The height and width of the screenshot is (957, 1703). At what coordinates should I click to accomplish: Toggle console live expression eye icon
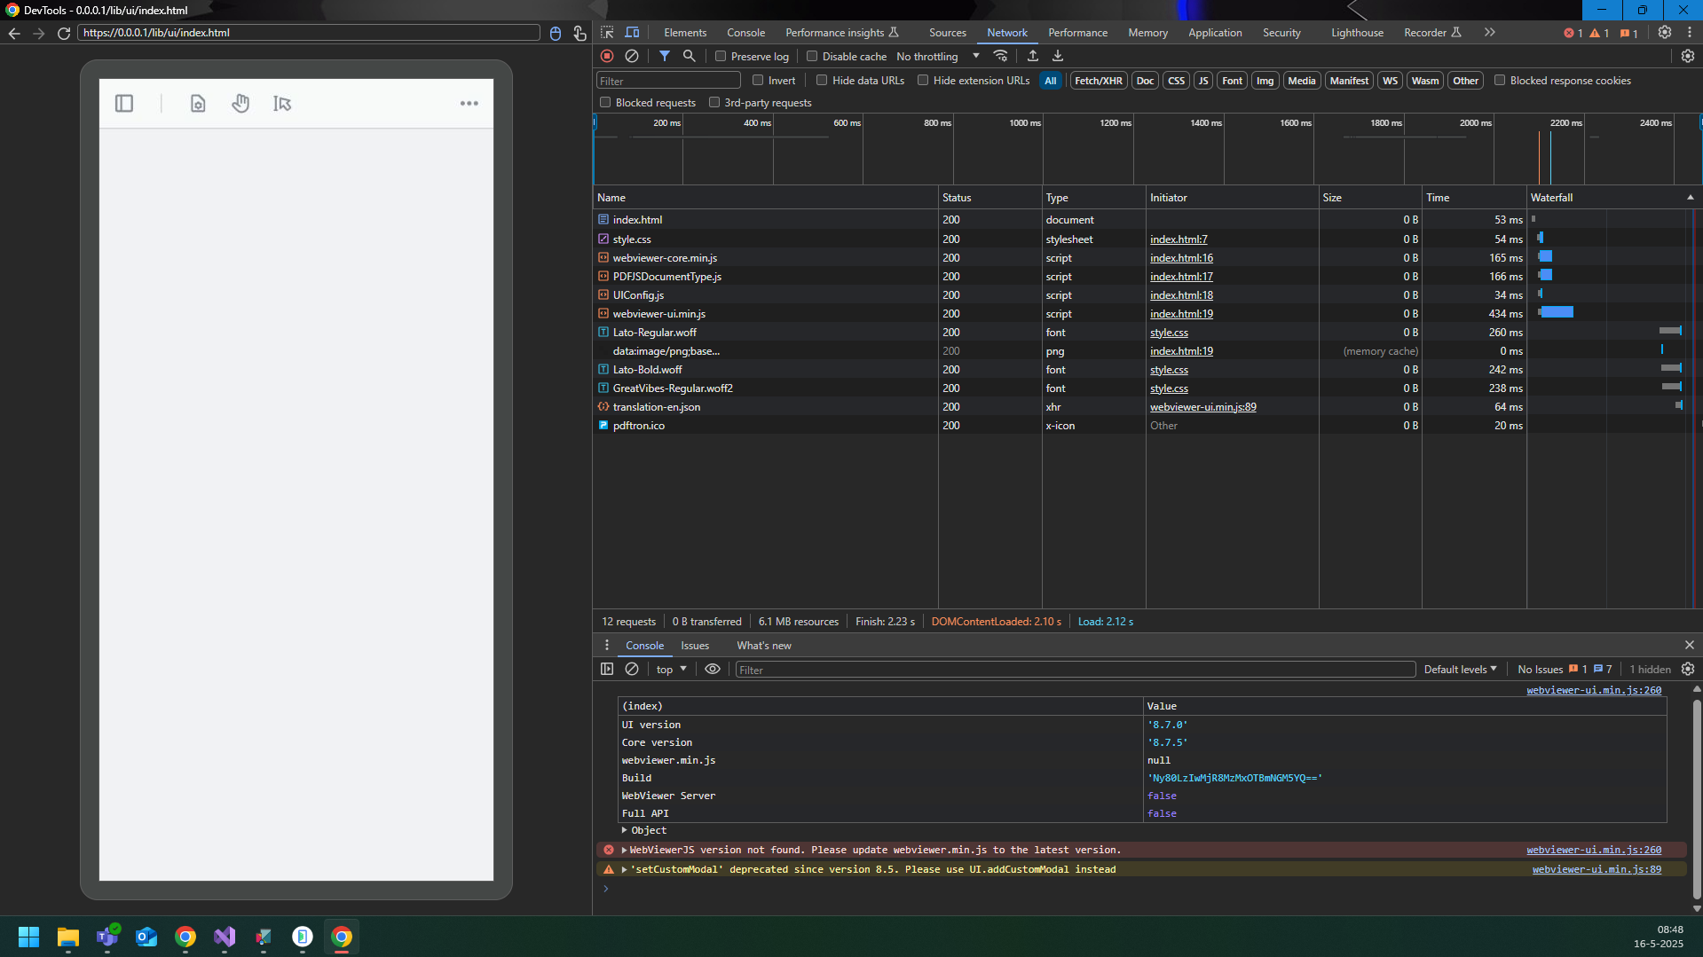713,670
